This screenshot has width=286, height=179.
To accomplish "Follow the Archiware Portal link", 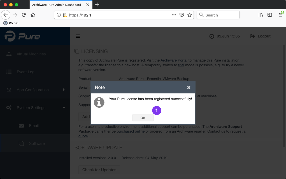I will (174, 60).
